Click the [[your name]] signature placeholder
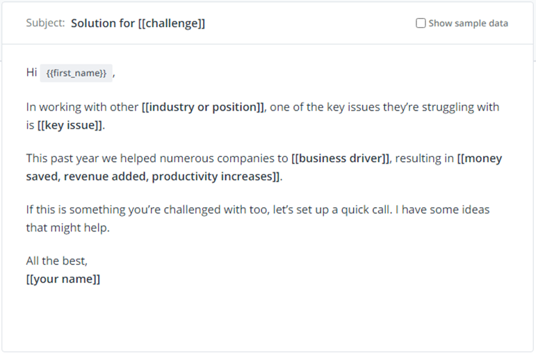The image size is (536, 353). click(63, 279)
